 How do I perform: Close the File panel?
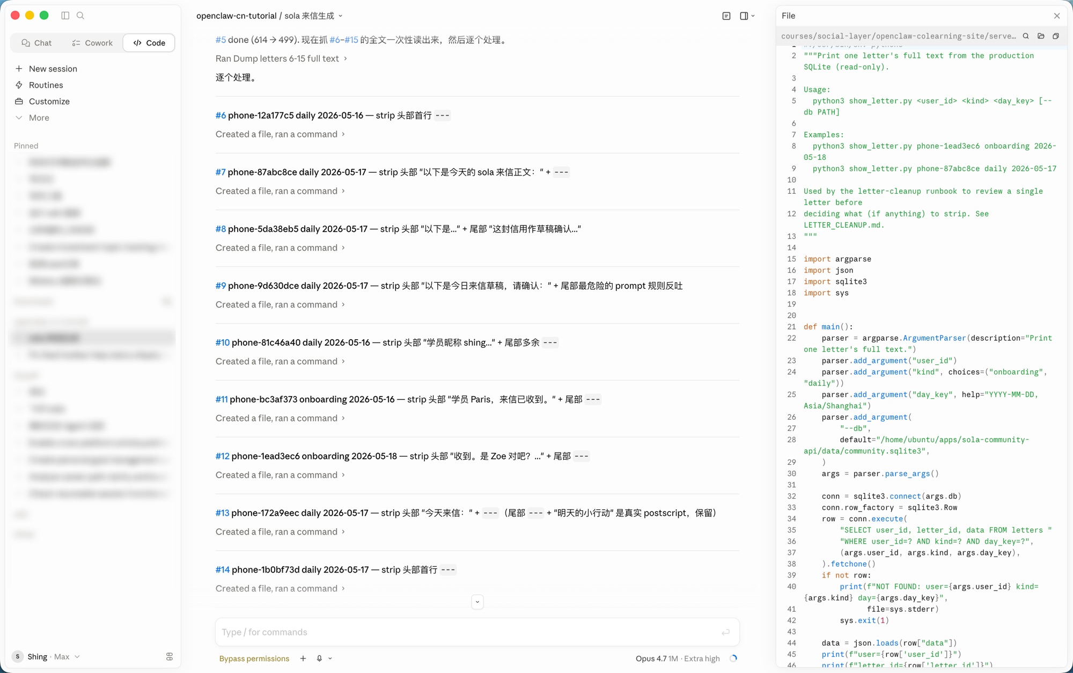click(x=1056, y=16)
